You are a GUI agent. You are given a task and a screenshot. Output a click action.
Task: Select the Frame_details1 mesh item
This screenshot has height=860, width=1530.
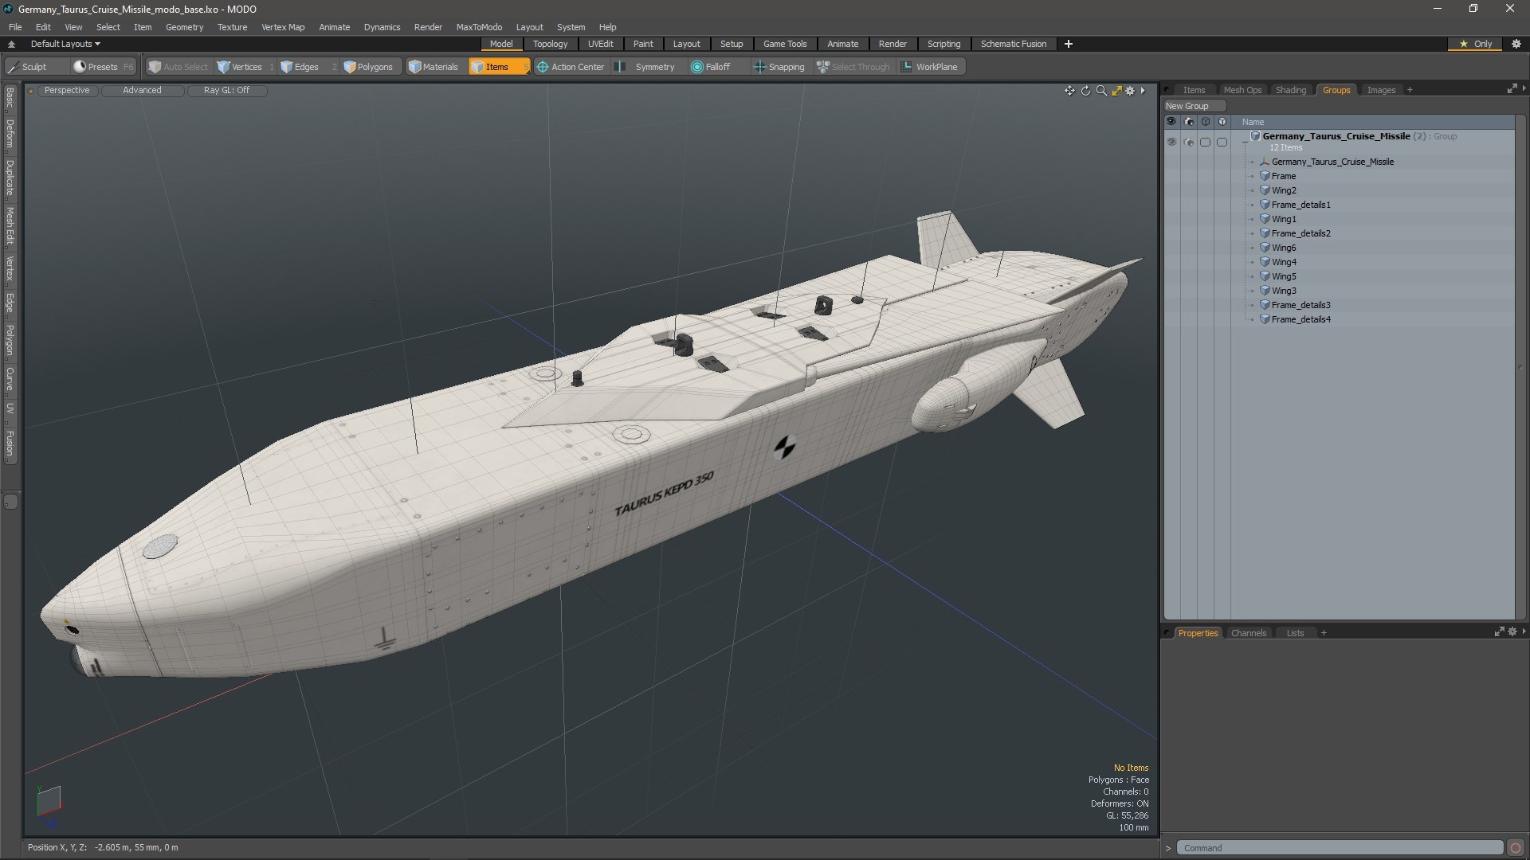click(x=1300, y=205)
